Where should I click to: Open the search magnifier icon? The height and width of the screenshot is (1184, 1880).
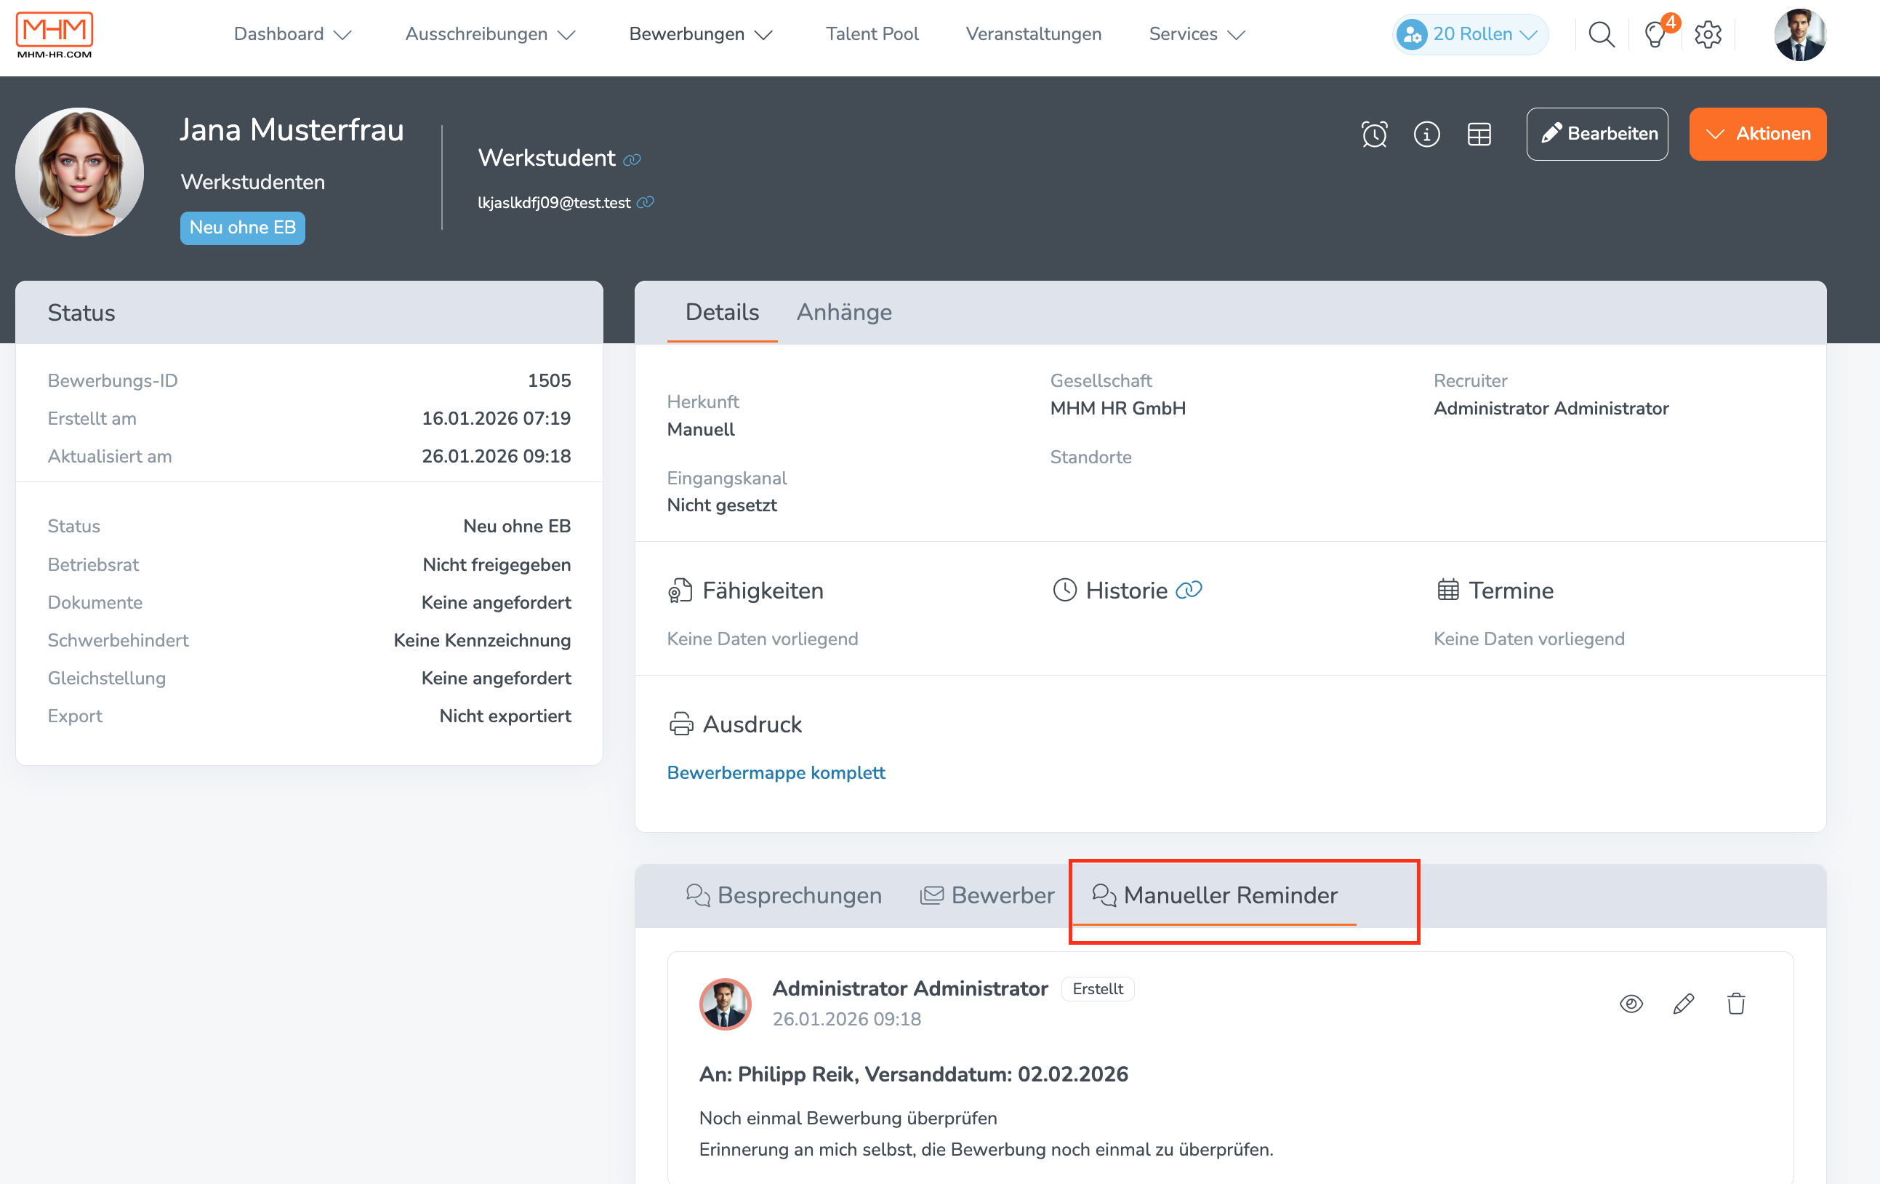coord(1602,34)
